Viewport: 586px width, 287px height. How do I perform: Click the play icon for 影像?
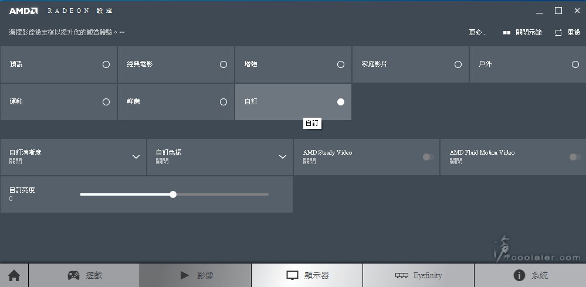(184, 275)
